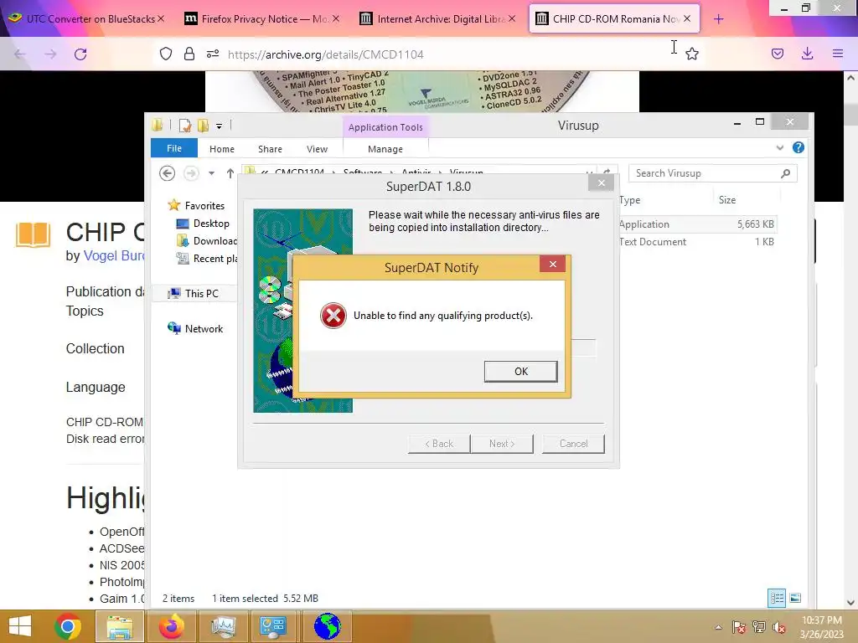This screenshot has width=858, height=643.
Task: Reload the archive.org page
Action: 80,54
